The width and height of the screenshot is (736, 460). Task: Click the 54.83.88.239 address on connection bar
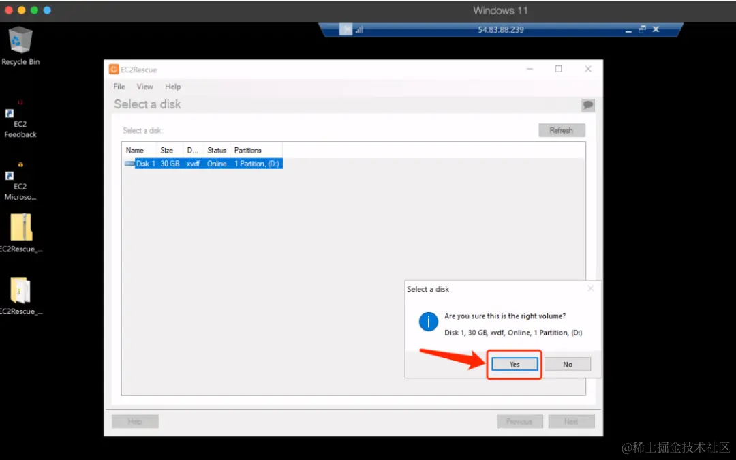click(x=501, y=29)
